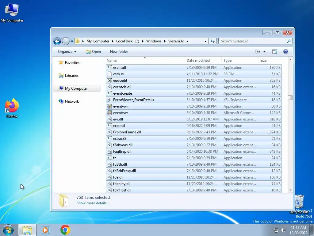This screenshot has height=236, width=314.
Task: Click the eudcedit application icon
Action: coord(109,80)
